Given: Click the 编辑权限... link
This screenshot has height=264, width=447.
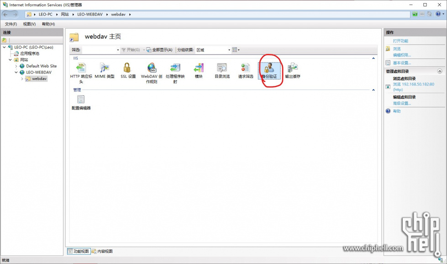Looking at the screenshot, I should coord(402,55).
